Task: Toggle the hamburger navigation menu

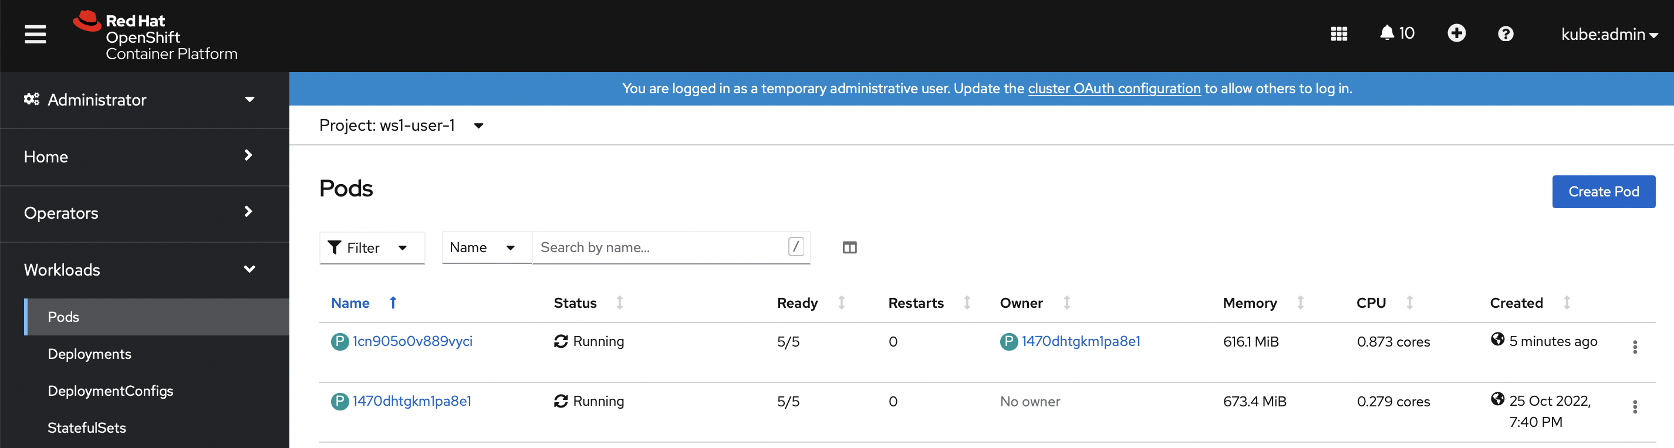Action: (x=35, y=34)
